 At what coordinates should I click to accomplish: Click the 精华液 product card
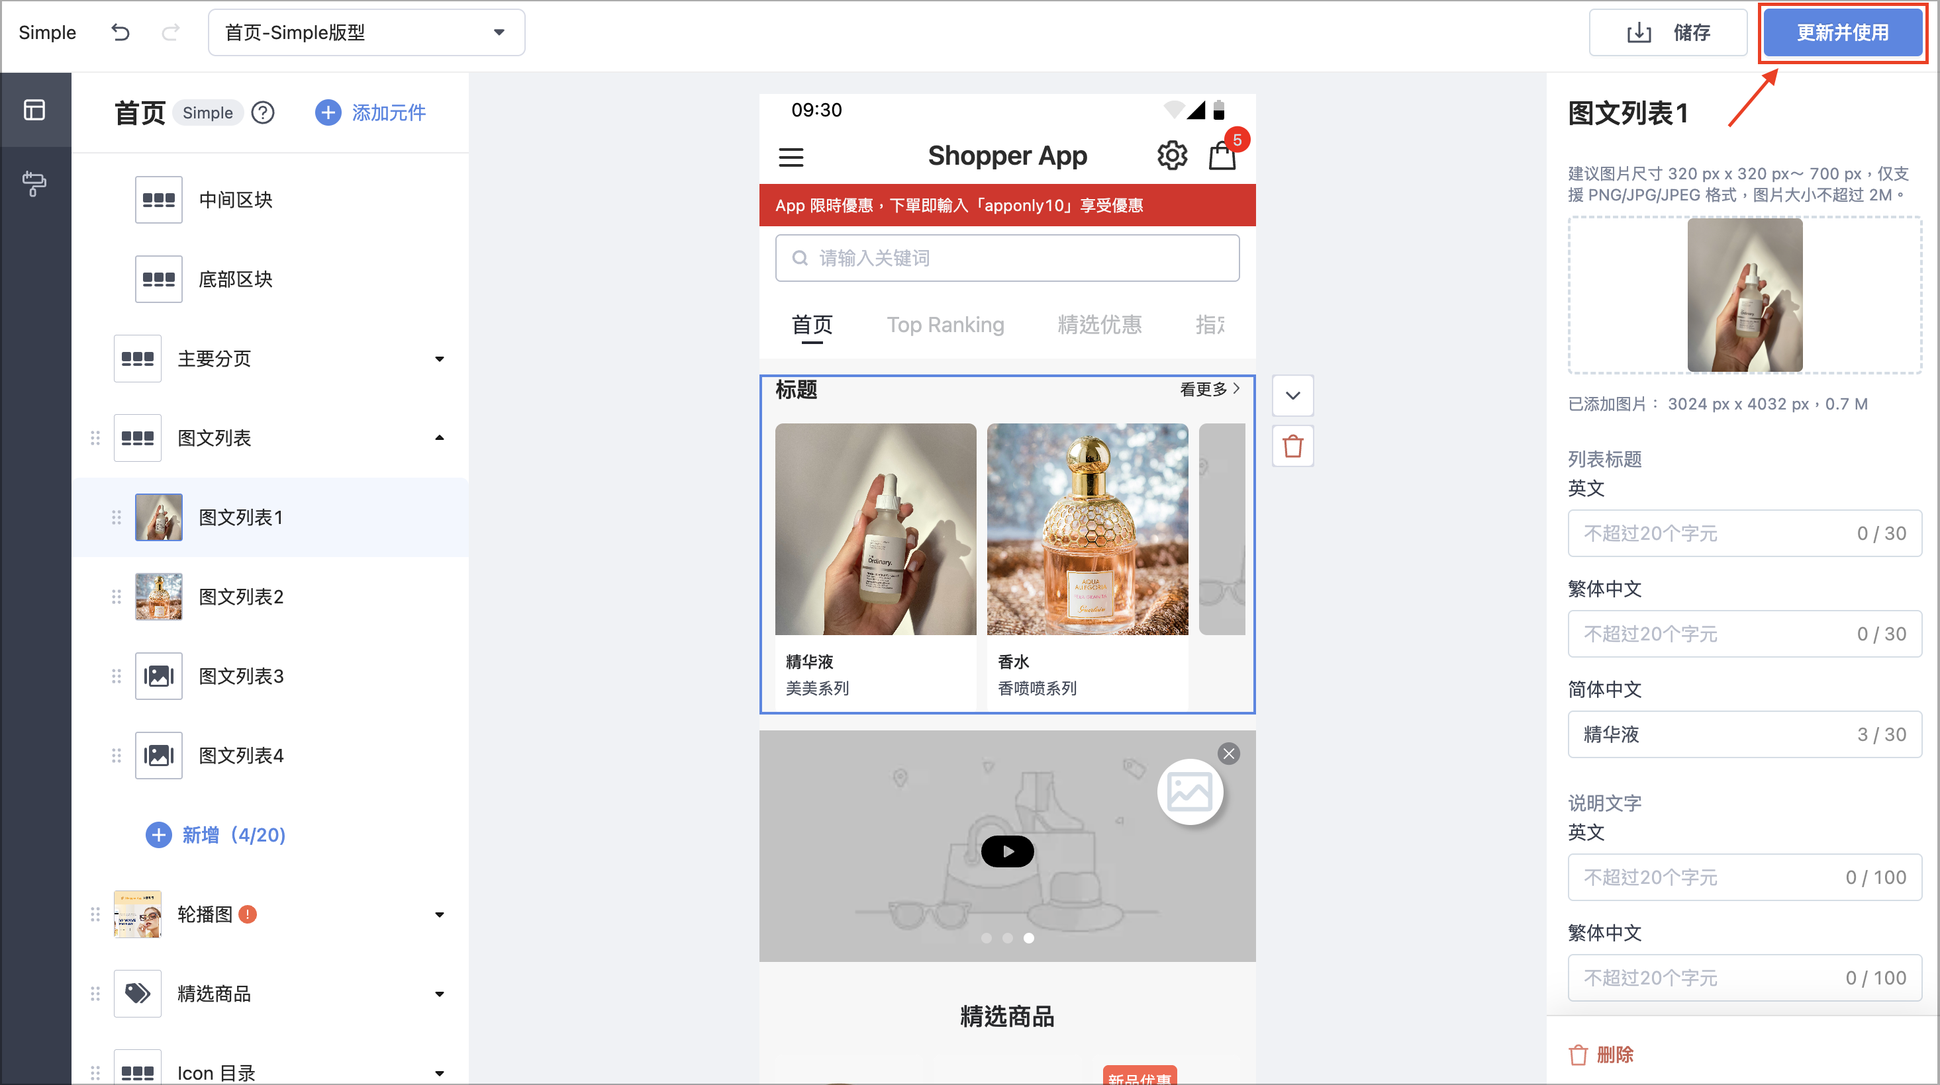click(x=875, y=566)
